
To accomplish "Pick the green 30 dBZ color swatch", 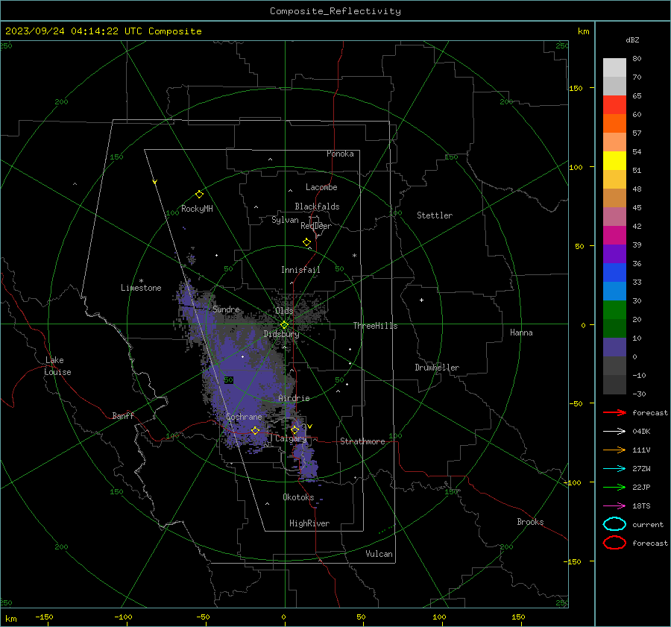I will tap(614, 310).
